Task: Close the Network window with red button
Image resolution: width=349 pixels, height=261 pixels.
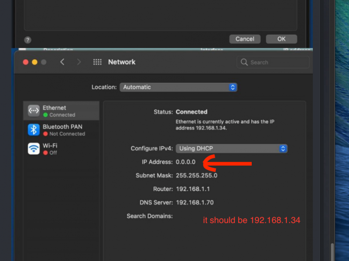Action: [26, 62]
